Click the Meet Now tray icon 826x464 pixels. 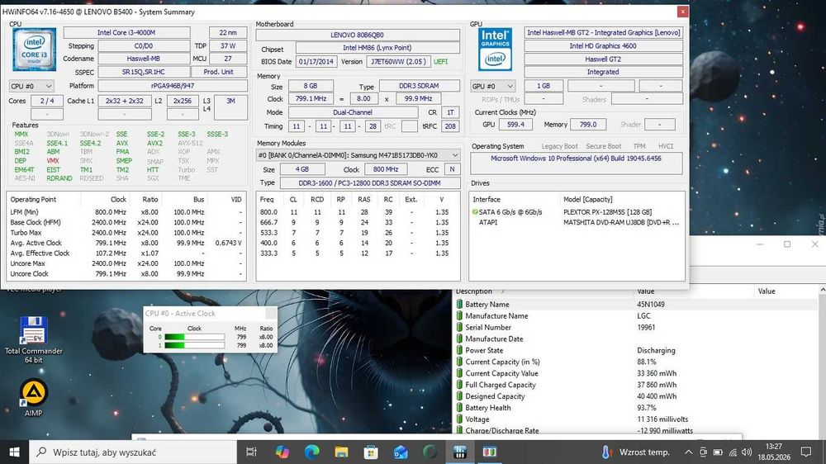click(x=703, y=452)
